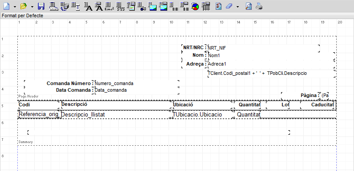Select the Quantitat column header label

pyautogui.click(x=247, y=105)
